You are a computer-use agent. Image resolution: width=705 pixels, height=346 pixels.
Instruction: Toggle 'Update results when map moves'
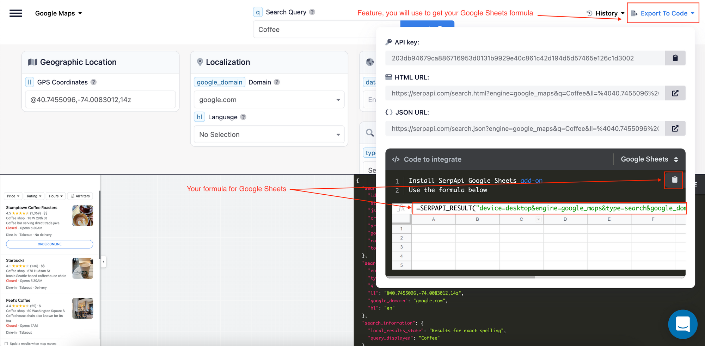[6, 344]
